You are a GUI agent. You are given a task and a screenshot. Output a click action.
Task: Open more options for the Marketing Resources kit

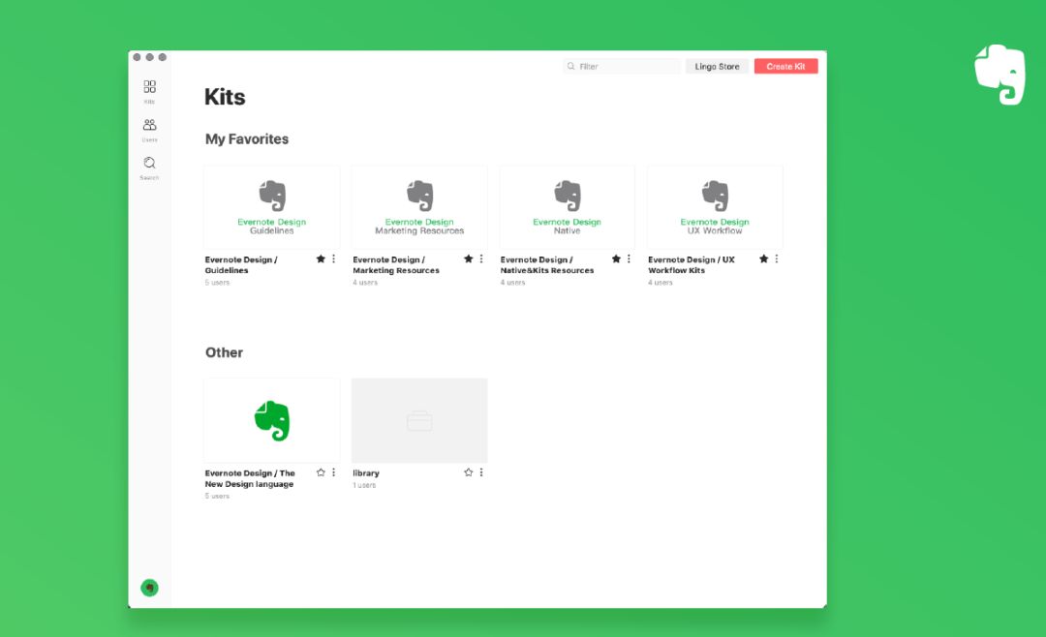tap(481, 258)
